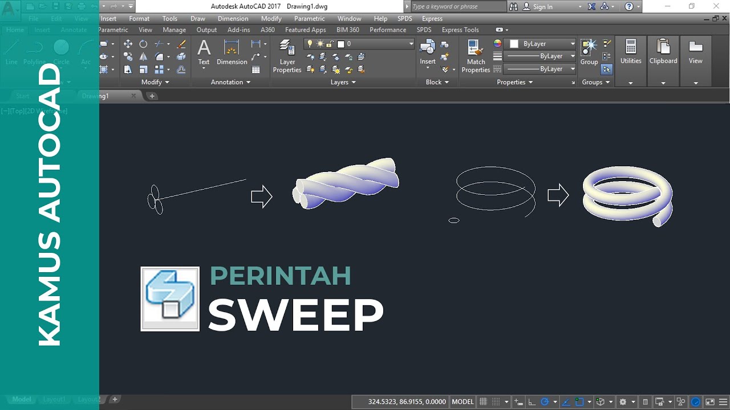The height and width of the screenshot is (410, 730).
Task: Activate the Explode tool
Action: [x=181, y=57]
